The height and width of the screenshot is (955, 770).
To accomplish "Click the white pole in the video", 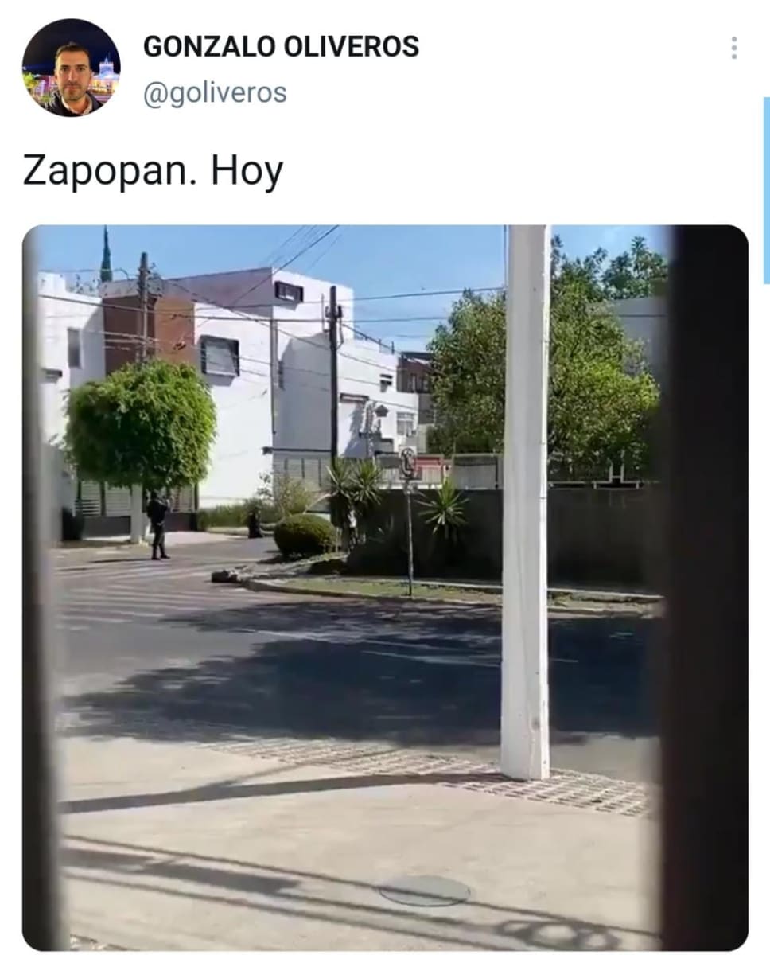I will (x=525, y=501).
